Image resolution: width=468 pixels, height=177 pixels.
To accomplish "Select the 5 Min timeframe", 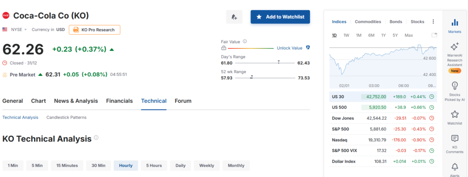I will point(37,166).
